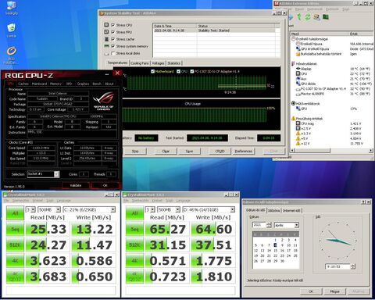Toggle PC-1307 SD-to-CF Adapter graph checkbox

(x=192, y=71)
